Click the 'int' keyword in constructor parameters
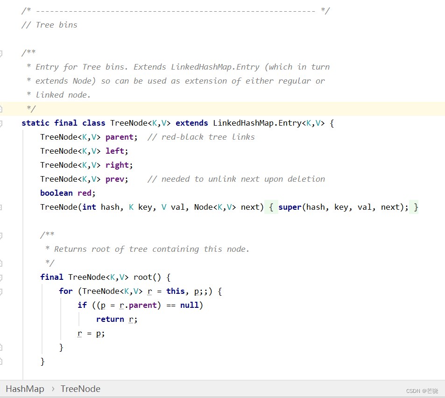Viewport: 445px width, 398px height. pyautogui.click(x=89, y=207)
